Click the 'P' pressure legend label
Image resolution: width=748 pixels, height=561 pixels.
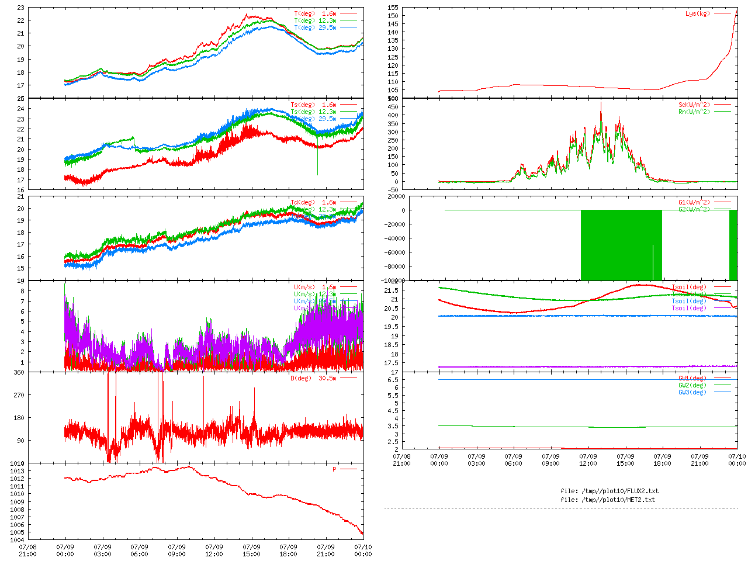(x=335, y=469)
